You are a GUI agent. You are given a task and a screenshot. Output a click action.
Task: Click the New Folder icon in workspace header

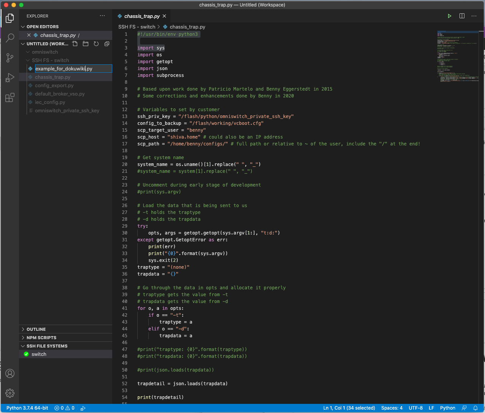(x=86, y=44)
